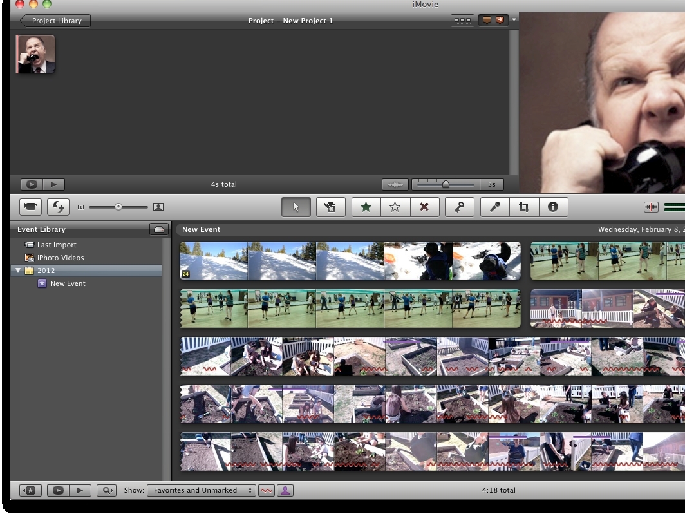Select iPhoto Videos in Event Library
The width and height of the screenshot is (685, 514).
click(61, 258)
